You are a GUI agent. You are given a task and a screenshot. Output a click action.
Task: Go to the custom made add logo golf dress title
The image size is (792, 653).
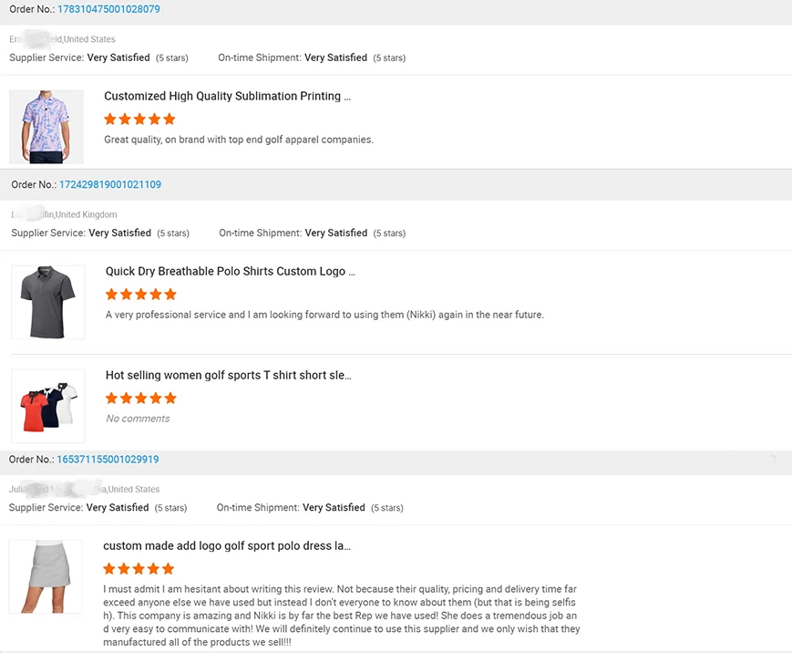pos(226,545)
